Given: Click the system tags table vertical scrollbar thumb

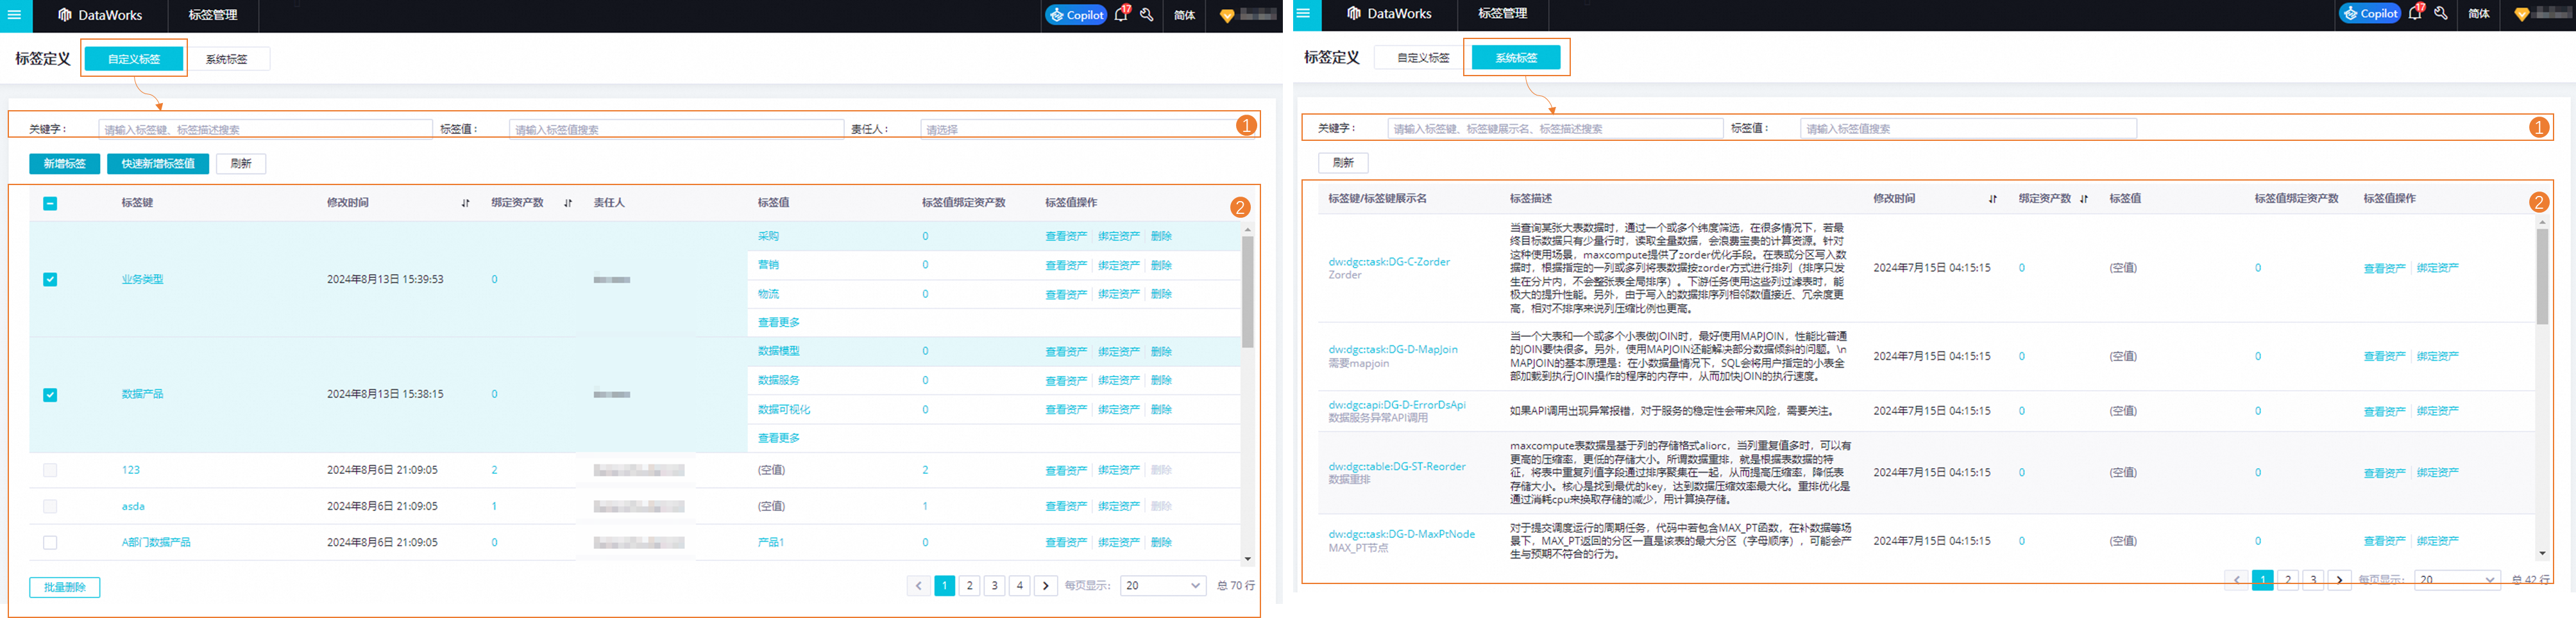Looking at the screenshot, I should (2542, 277).
